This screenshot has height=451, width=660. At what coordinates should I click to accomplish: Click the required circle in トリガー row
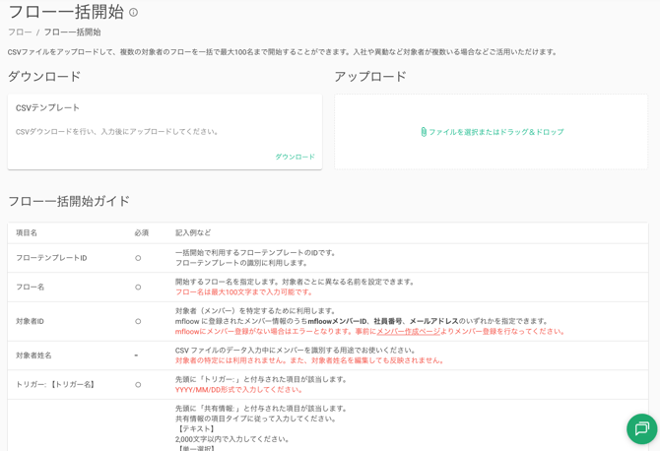click(x=138, y=384)
